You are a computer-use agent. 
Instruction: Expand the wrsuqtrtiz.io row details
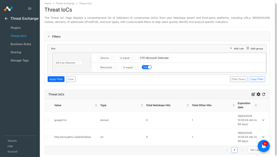tap(263, 137)
